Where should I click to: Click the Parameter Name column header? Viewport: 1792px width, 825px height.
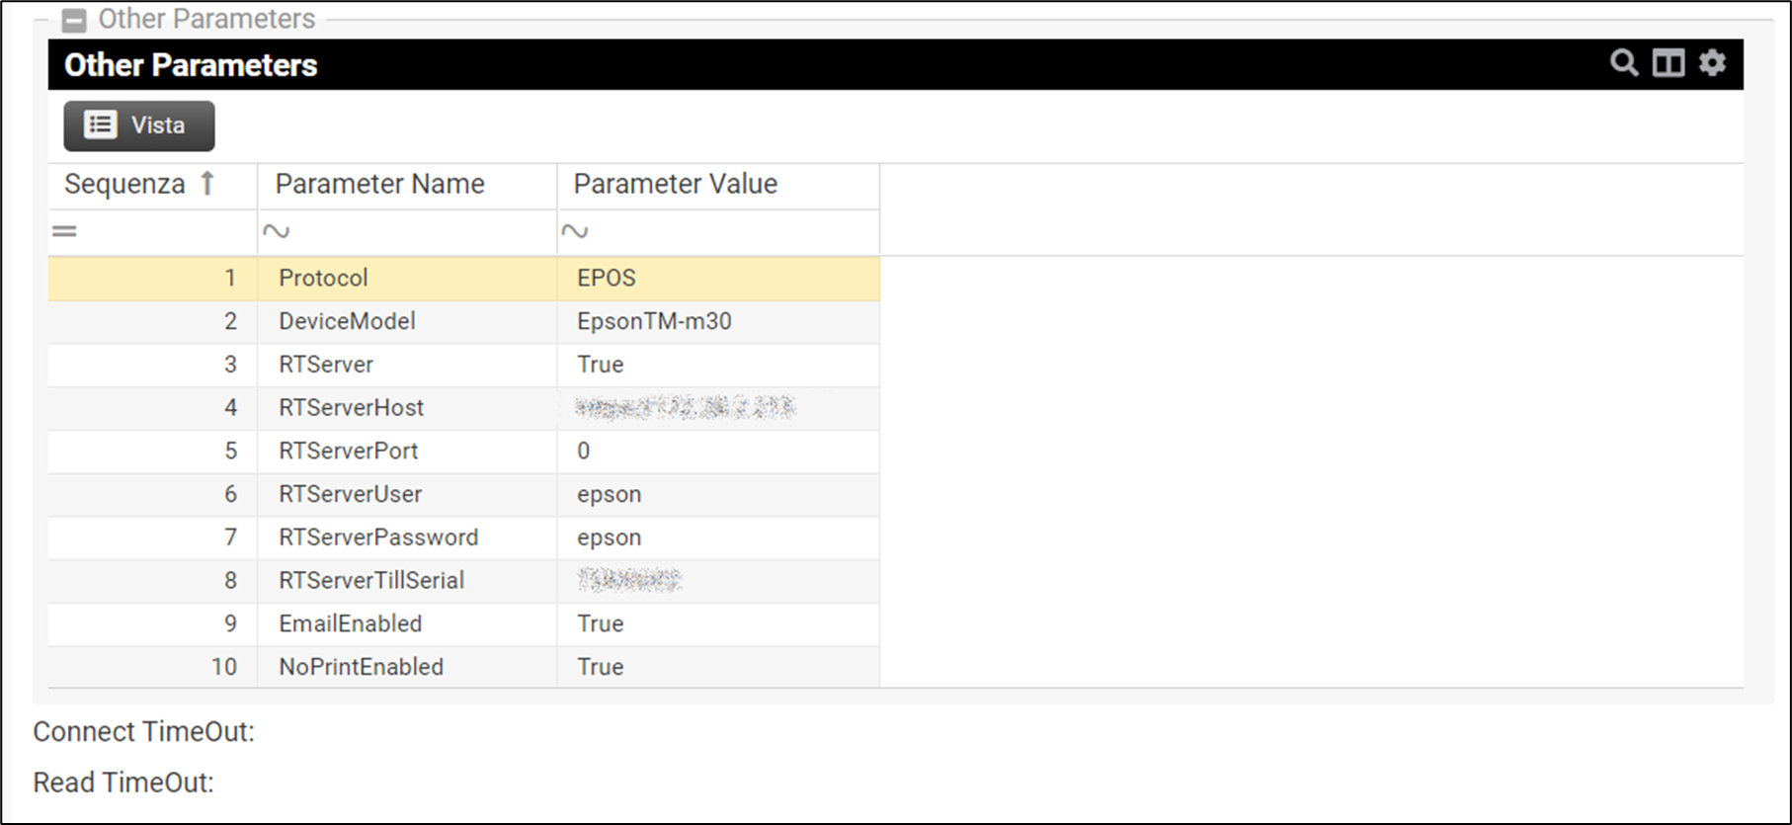(379, 184)
